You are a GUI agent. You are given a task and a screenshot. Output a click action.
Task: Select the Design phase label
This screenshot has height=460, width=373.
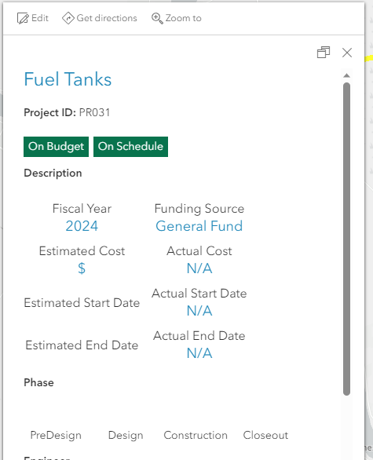pos(126,435)
